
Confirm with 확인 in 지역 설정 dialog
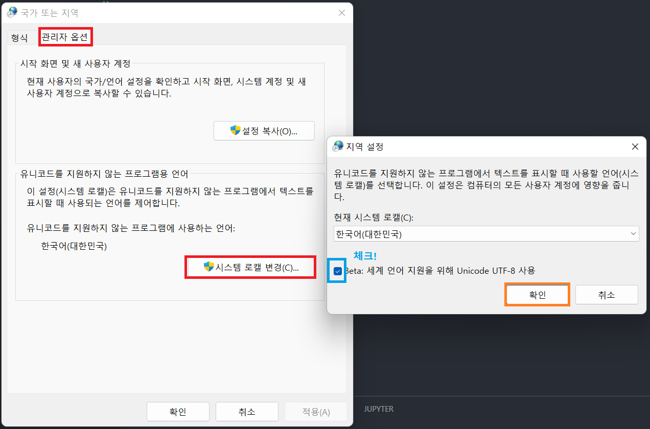pos(538,295)
